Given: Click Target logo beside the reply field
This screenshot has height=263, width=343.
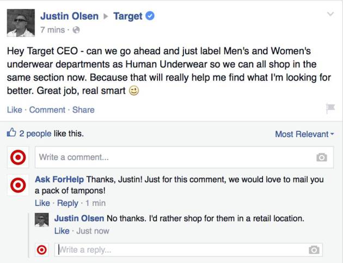Looking at the screenshot, I should tap(41, 250).
